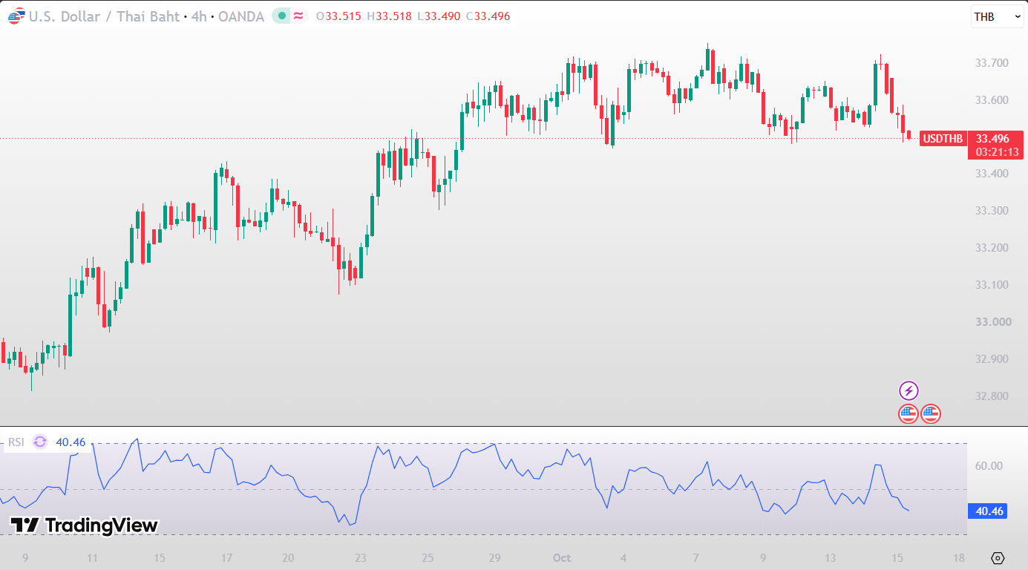This screenshot has width=1028, height=570.
Task: Click the 18 date label on time axis
Action: point(959,557)
